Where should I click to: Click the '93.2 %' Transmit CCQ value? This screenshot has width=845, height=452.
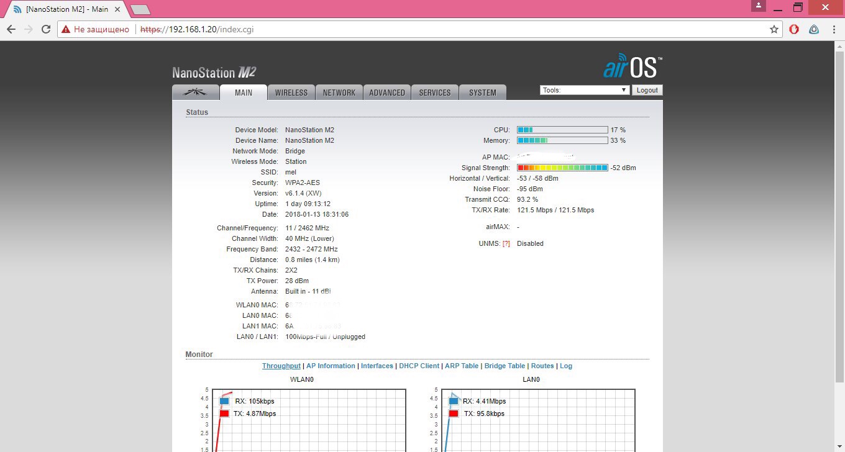528,199
